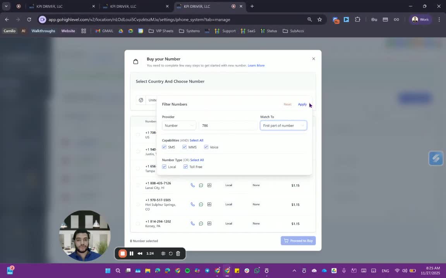
Task: Click the MMS image icon for Kersey, PA number
Action: (209, 224)
